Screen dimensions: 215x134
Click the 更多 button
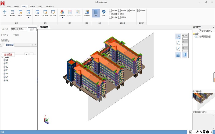click(32, 29)
